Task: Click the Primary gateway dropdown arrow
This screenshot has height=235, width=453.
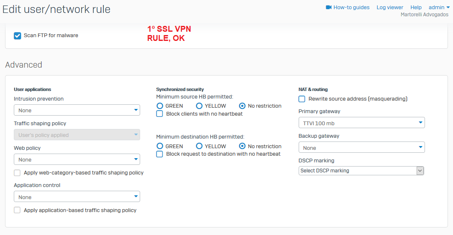Action: tap(420, 123)
